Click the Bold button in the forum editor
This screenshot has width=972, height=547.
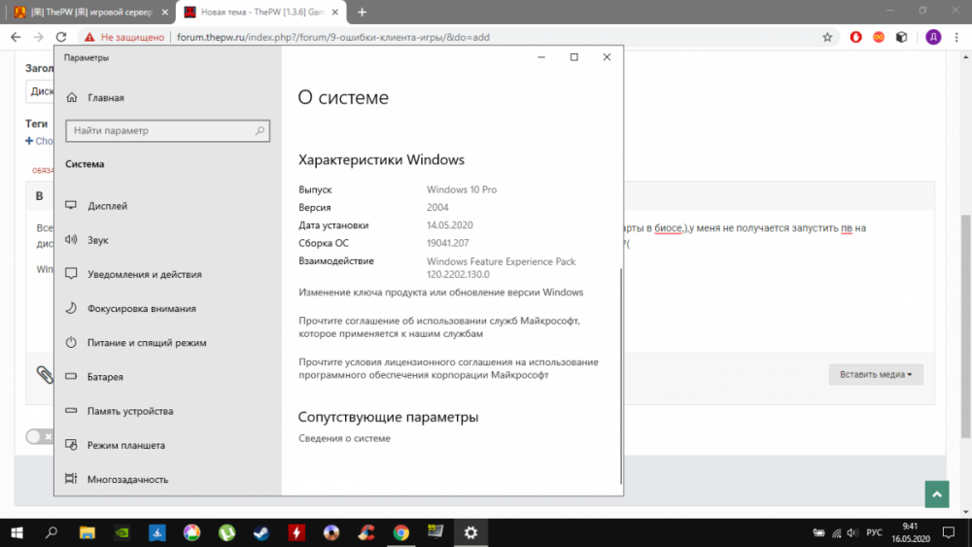point(39,195)
